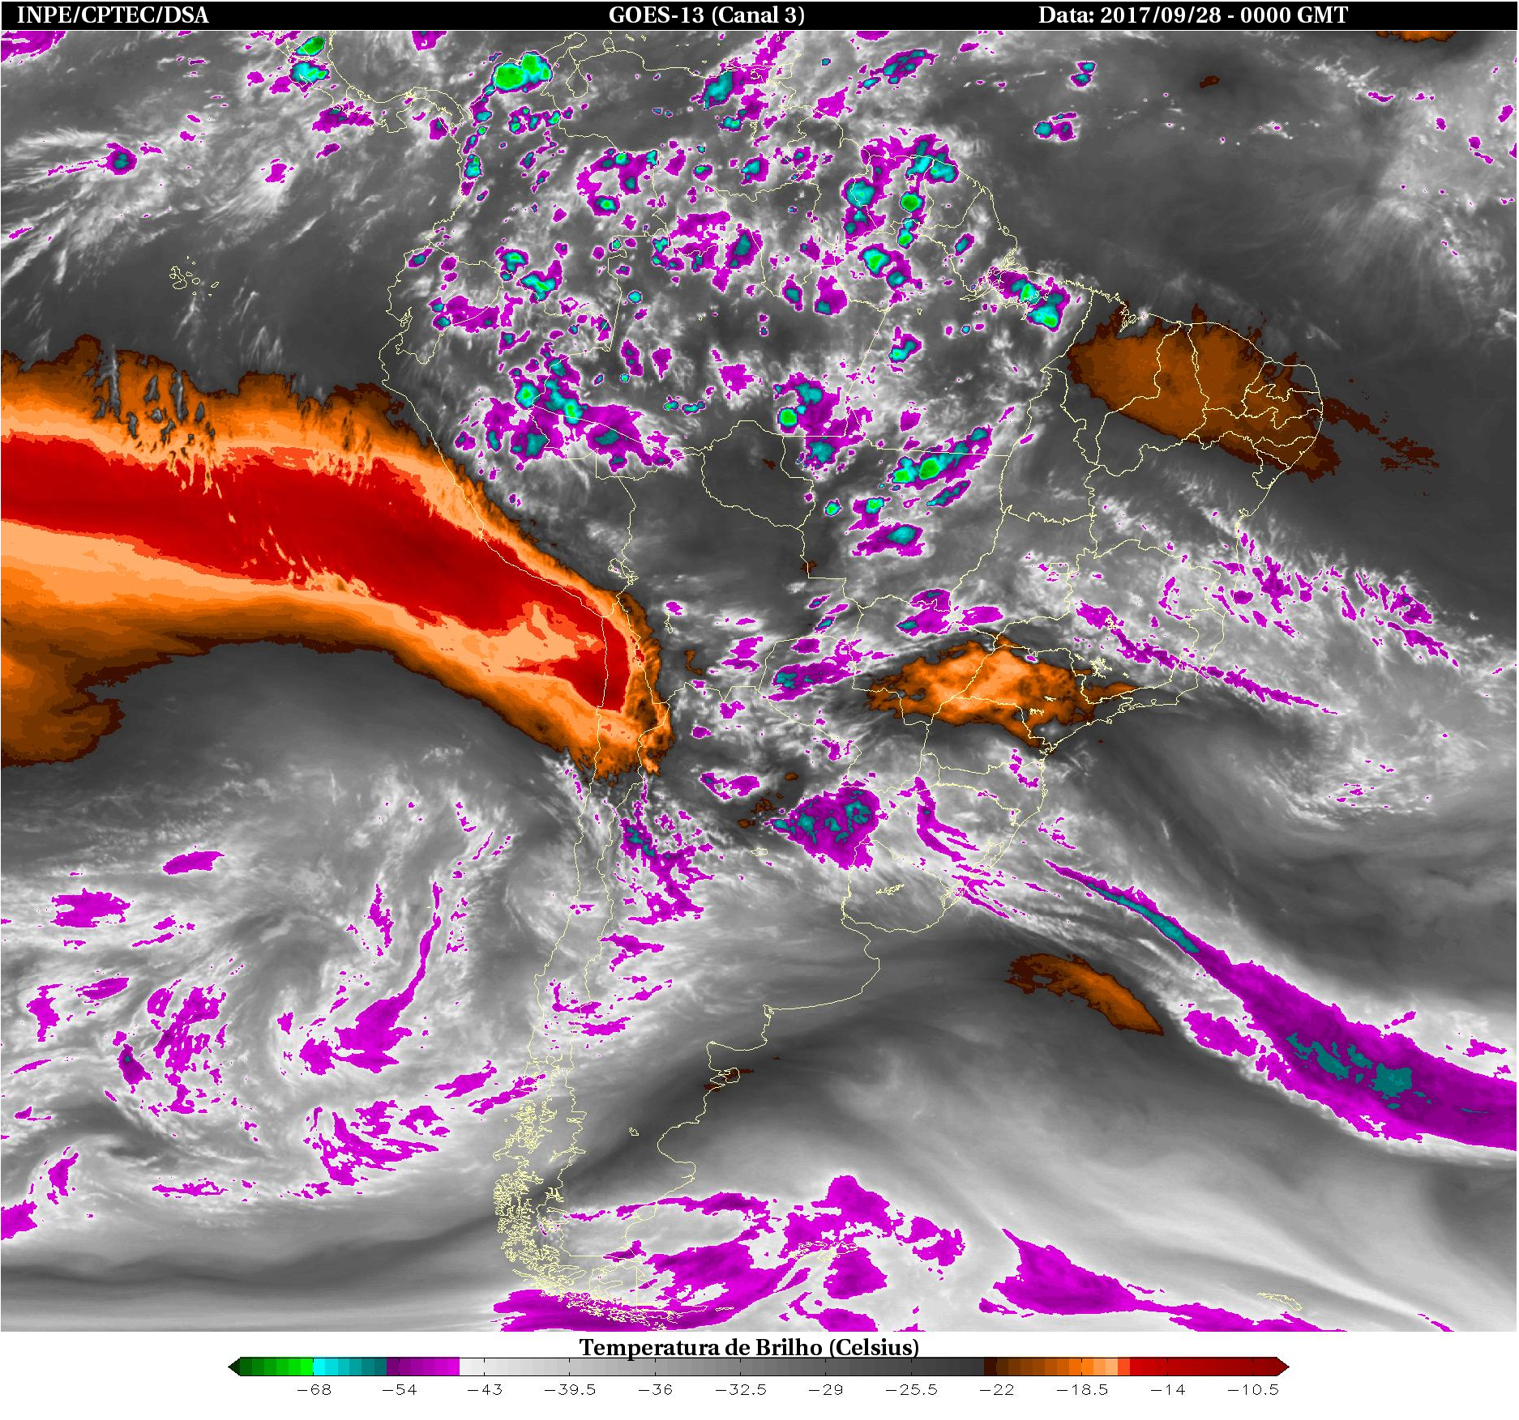The image size is (1519, 1420).
Task: Click the -22 colorbar tick label
Action: (996, 1390)
